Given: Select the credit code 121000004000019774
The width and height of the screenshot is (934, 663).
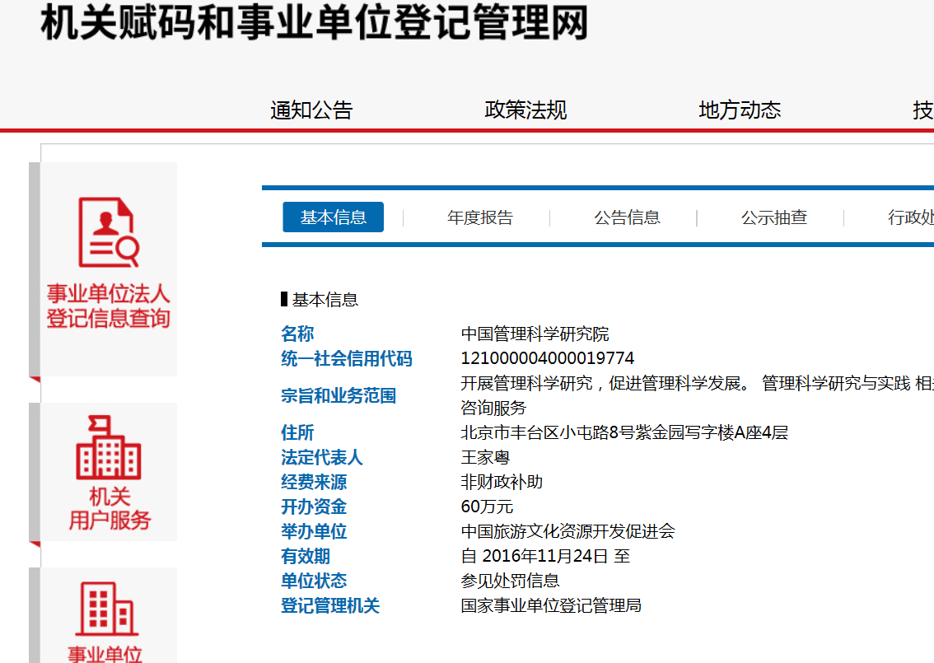Looking at the screenshot, I should [548, 358].
